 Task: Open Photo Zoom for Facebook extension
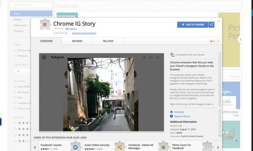192,147
